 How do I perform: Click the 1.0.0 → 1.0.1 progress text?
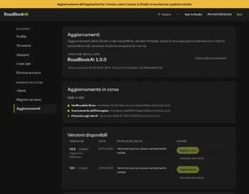(x=76, y=98)
